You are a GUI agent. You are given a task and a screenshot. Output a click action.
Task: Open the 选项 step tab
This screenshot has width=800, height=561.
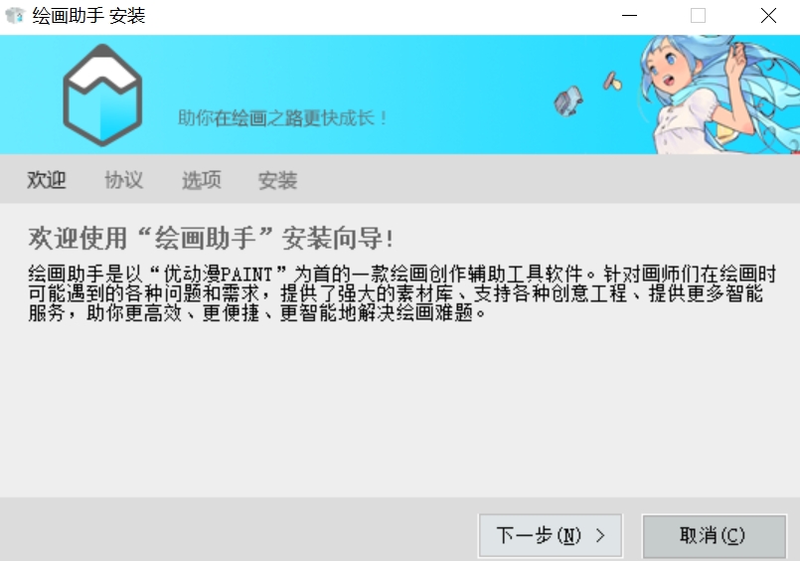[x=201, y=180]
